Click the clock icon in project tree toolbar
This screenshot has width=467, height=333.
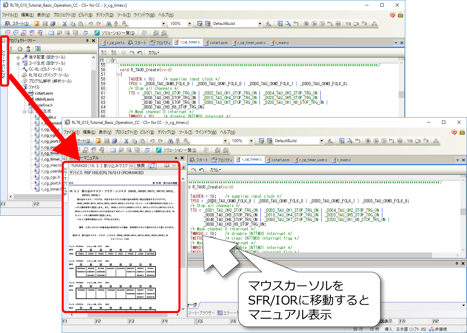coord(20,49)
